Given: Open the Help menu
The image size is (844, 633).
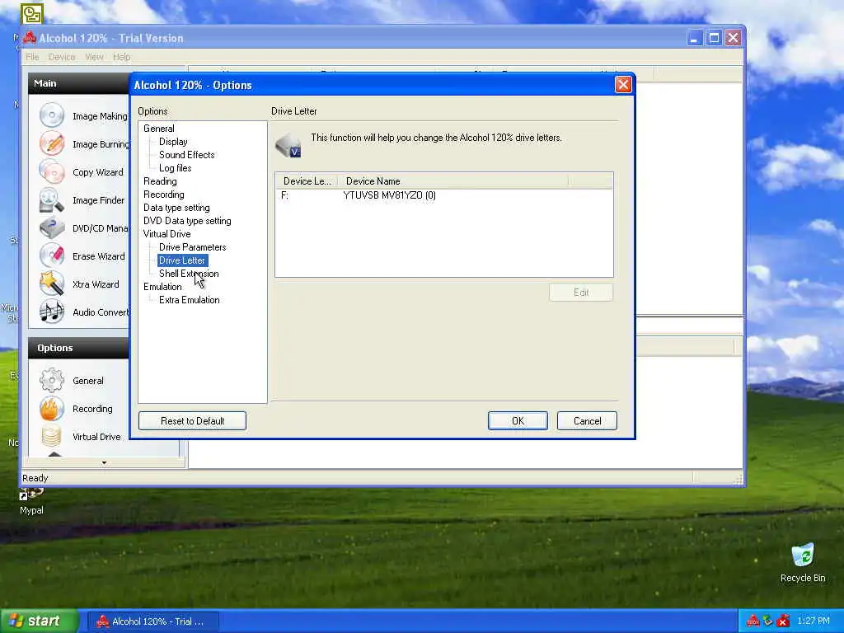Looking at the screenshot, I should click(122, 57).
